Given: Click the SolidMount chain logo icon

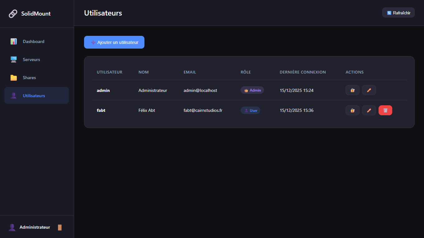Looking at the screenshot, I should pos(13,14).
